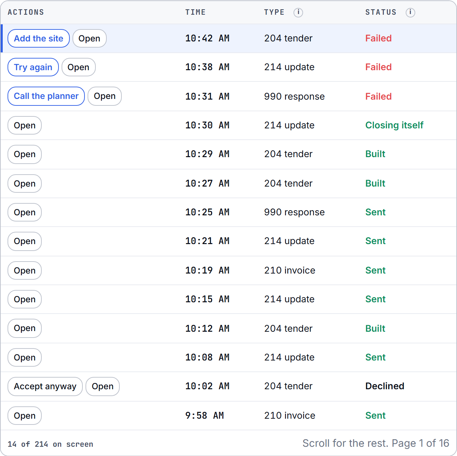Click the 9:58 AM time cell

pos(205,416)
